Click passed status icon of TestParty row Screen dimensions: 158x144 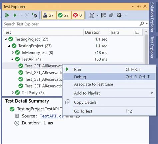tap(17, 93)
